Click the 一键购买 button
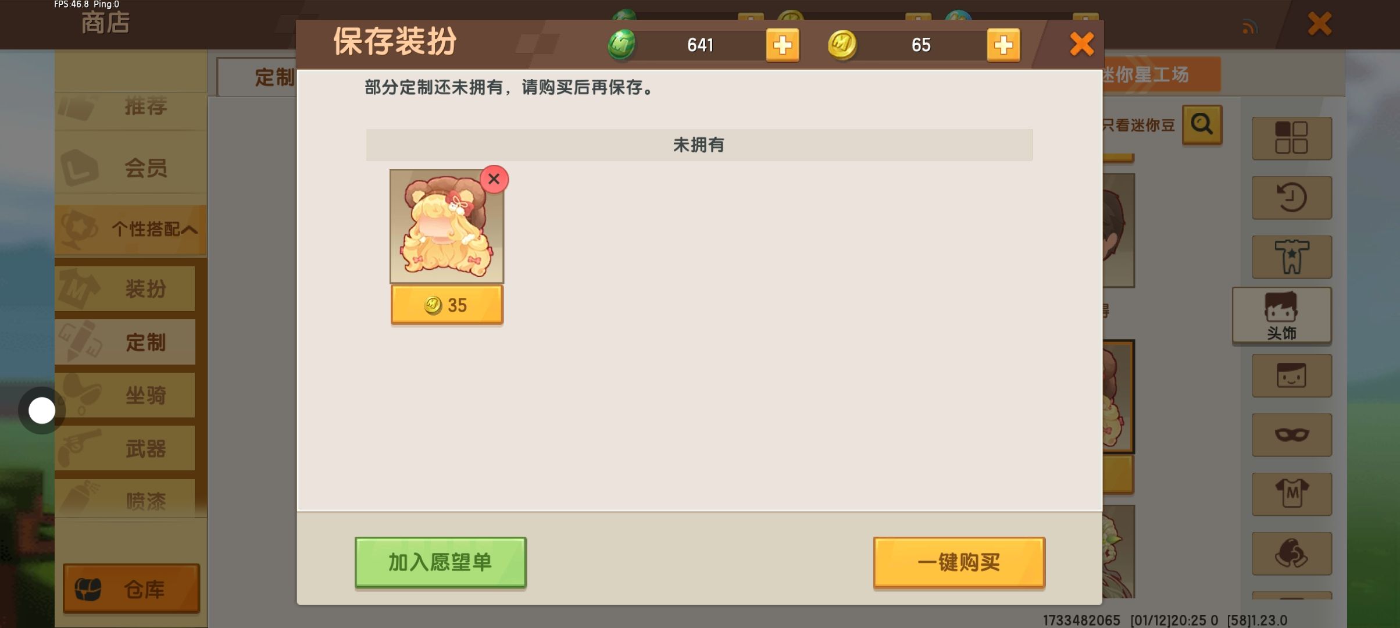 (959, 562)
